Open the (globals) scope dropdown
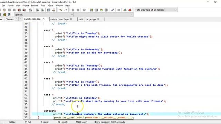This screenshot has height=124, width=221. (x=44, y=14)
